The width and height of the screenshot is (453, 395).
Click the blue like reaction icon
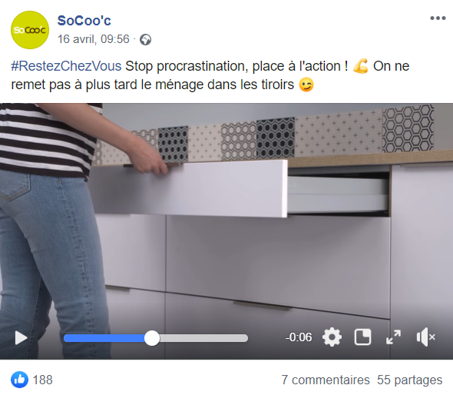point(20,380)
